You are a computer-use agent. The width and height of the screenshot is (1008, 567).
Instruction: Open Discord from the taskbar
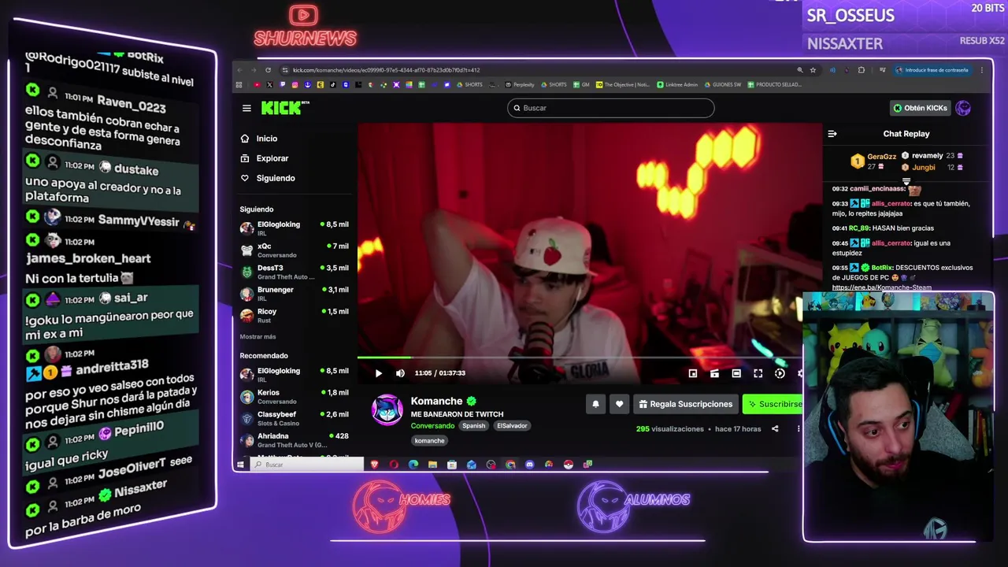529,465
